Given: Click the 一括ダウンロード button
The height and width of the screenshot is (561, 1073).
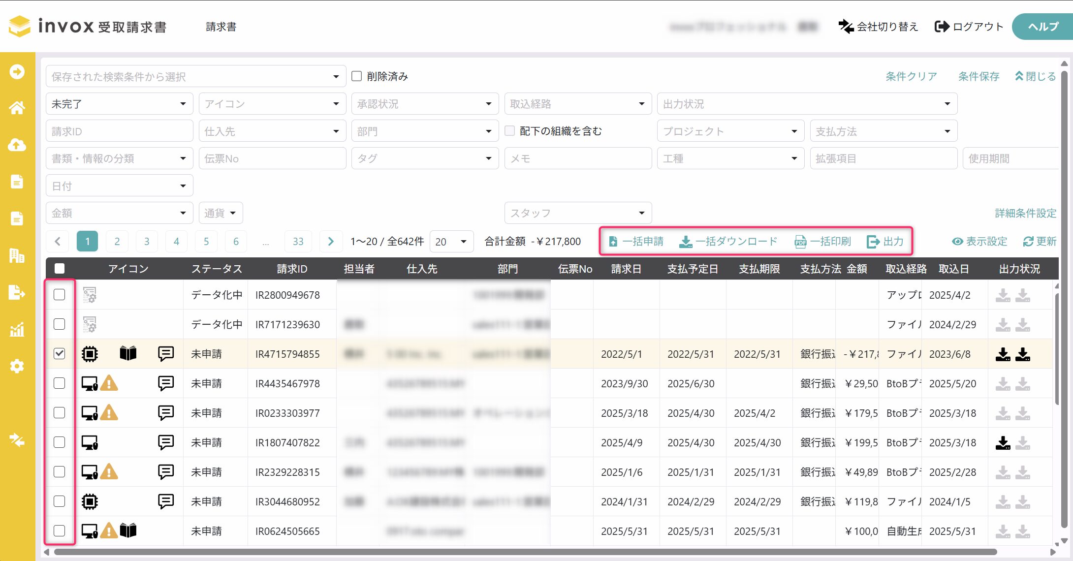Looking at the screenshot, I should point(728,241).
